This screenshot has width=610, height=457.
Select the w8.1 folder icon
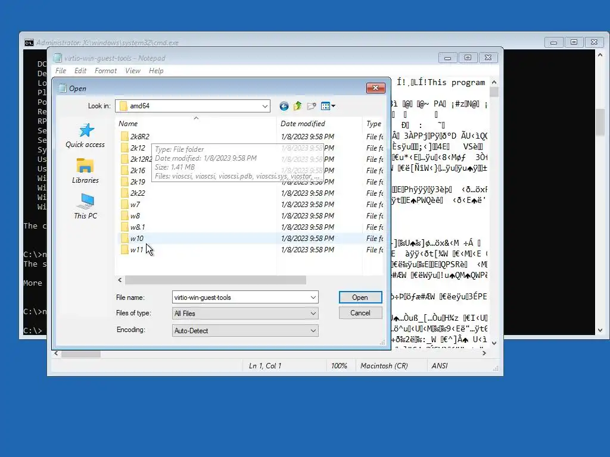125,227
